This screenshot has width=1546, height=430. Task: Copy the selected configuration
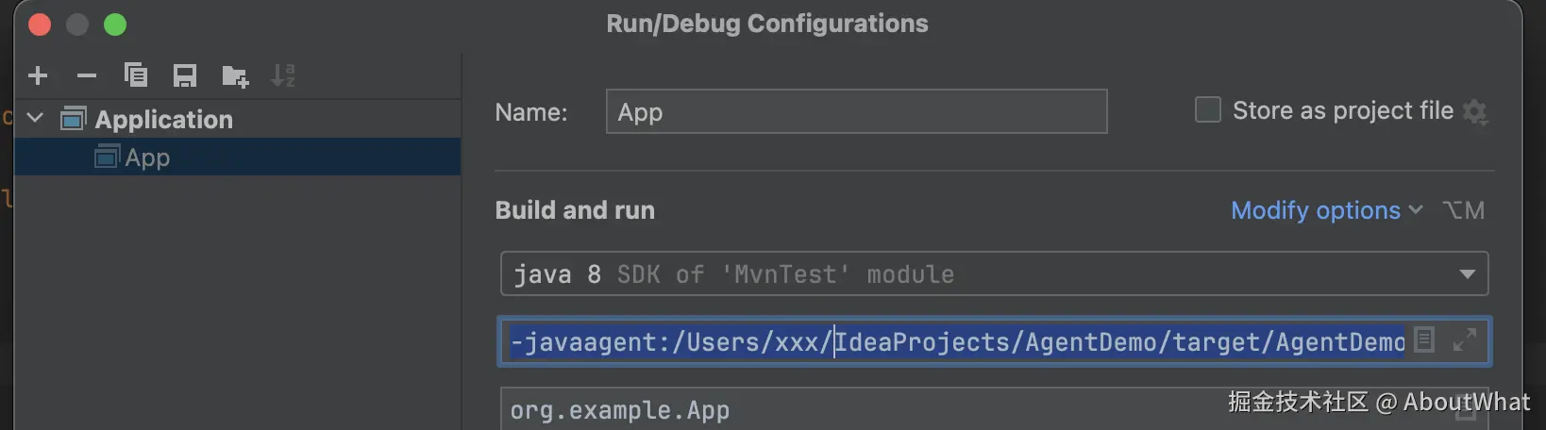click(136, 75)
